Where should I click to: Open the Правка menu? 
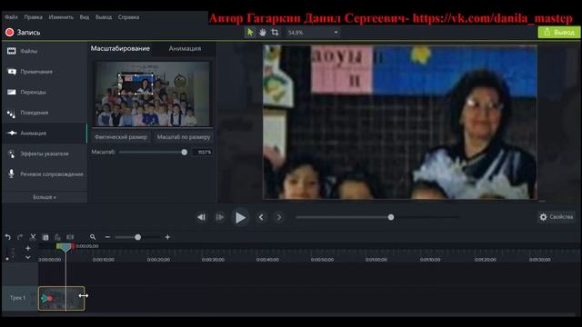coord(33,17)
